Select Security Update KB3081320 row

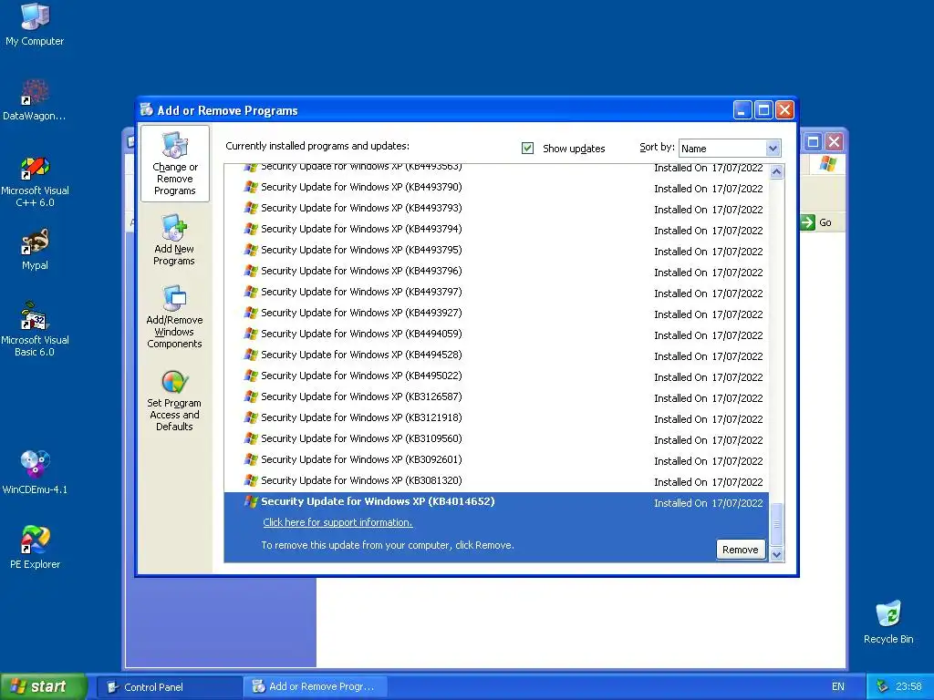tap(496, 480)
